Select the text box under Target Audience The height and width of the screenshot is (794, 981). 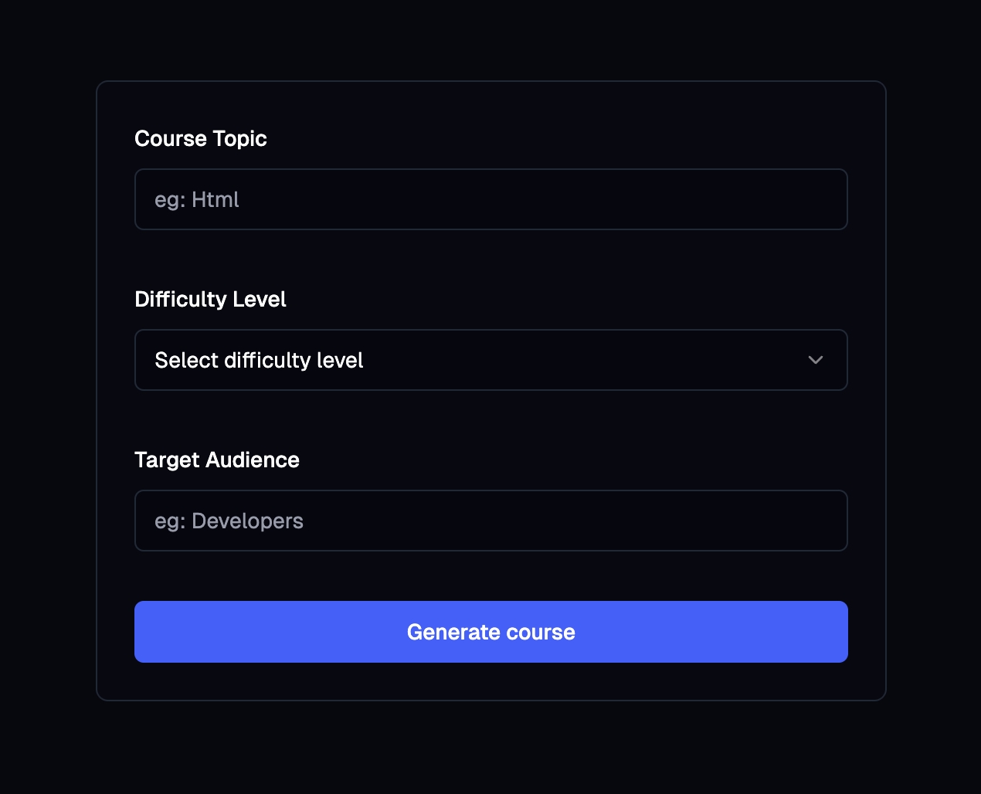pyautogui.click(x=491, y=521)
